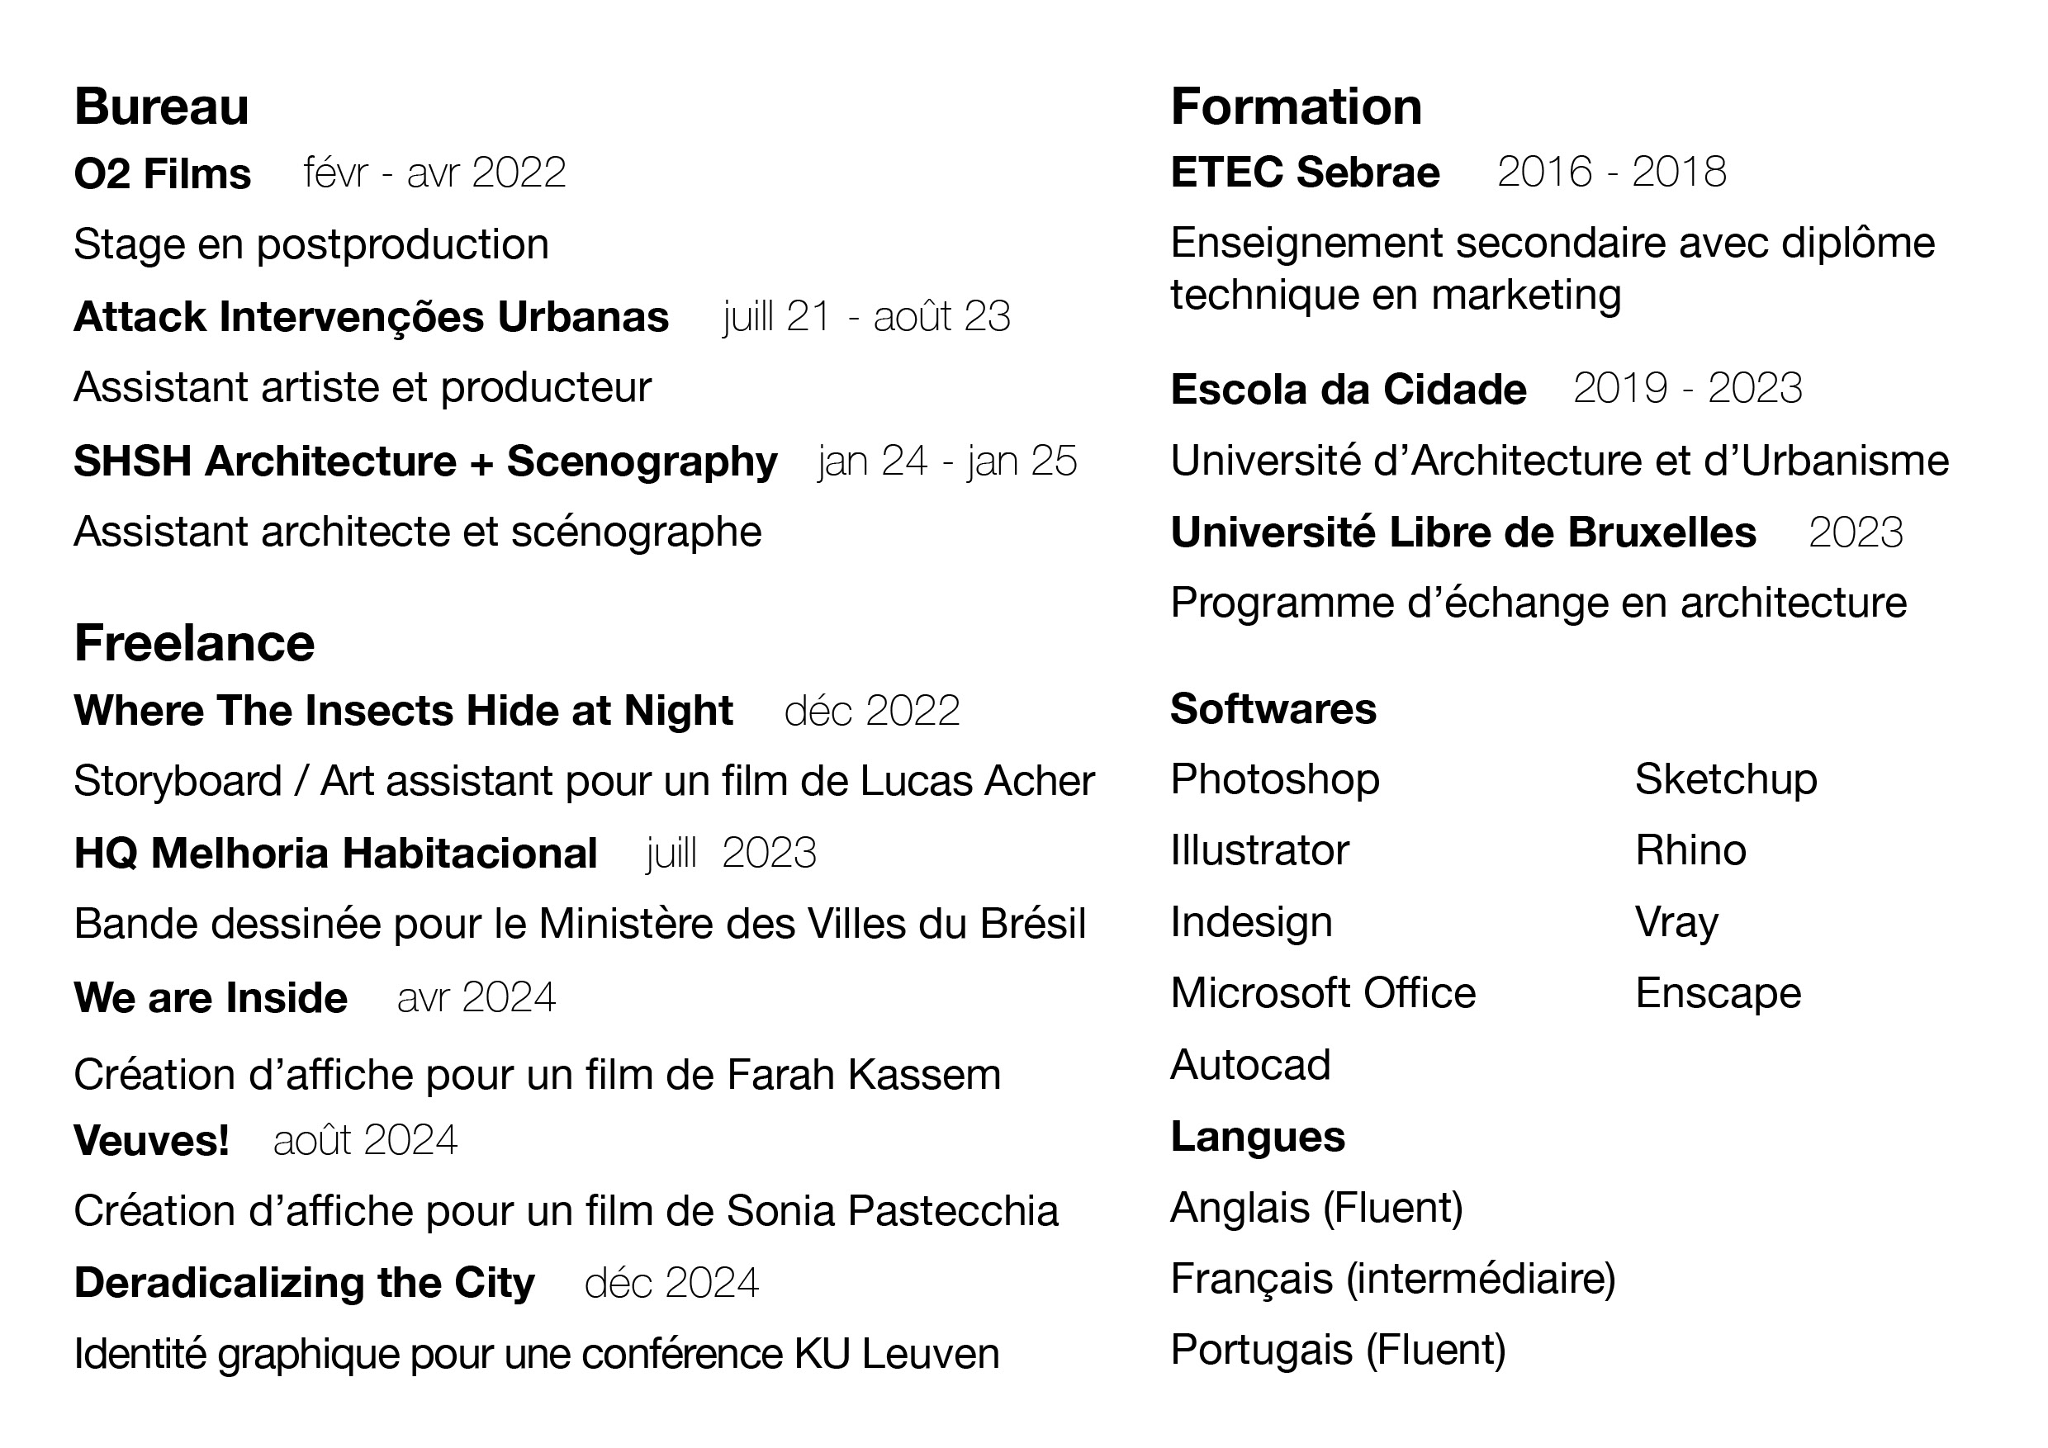Viewport: 2048px width, 1448px height.
Task: Click the Langues heading
Action: pyautogui.click(x=1257, y=1138)
